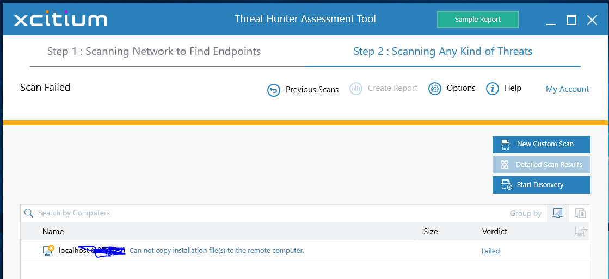Select Step 2 Scanning Any Kind of Threats tab
Screen dimensions: 609x279
click(x=442, y=52)
